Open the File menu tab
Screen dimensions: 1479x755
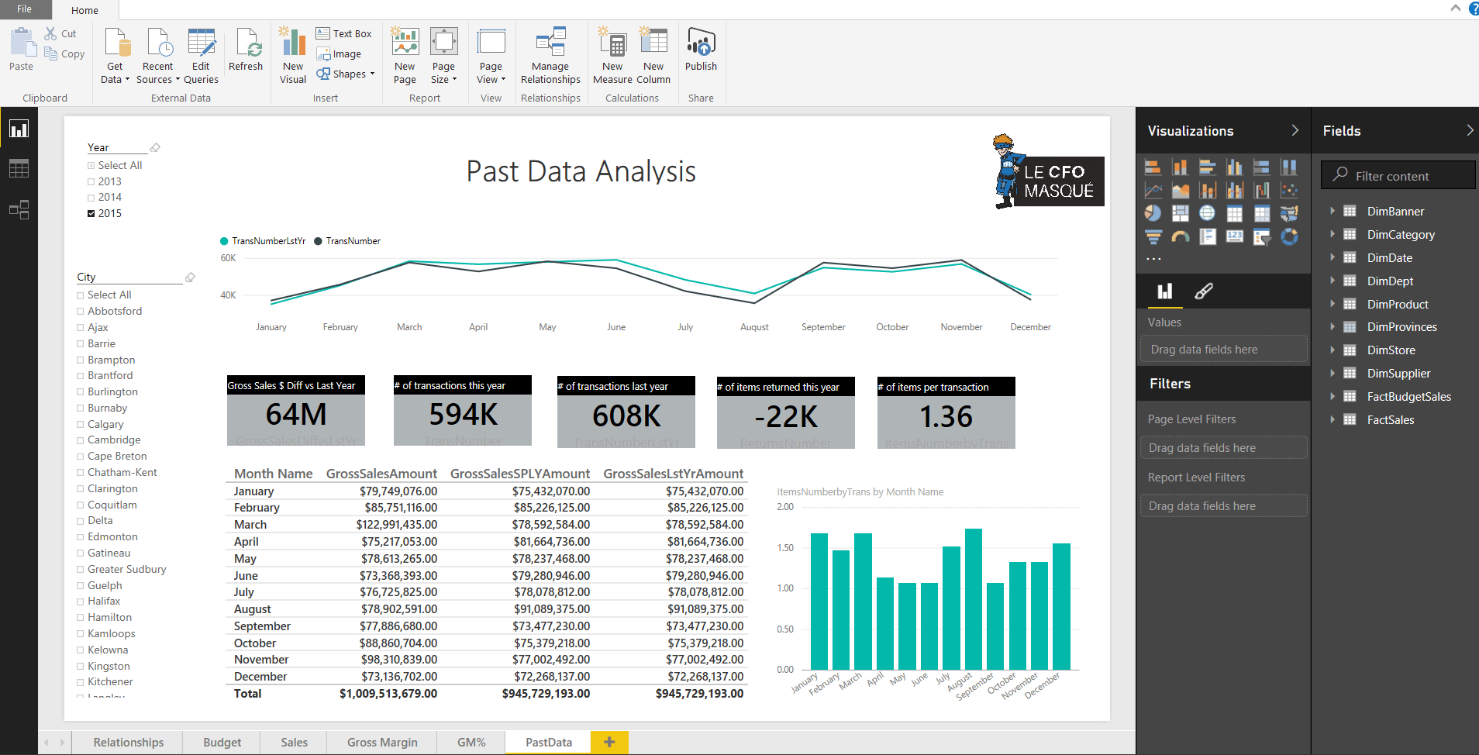pos(25,9)
